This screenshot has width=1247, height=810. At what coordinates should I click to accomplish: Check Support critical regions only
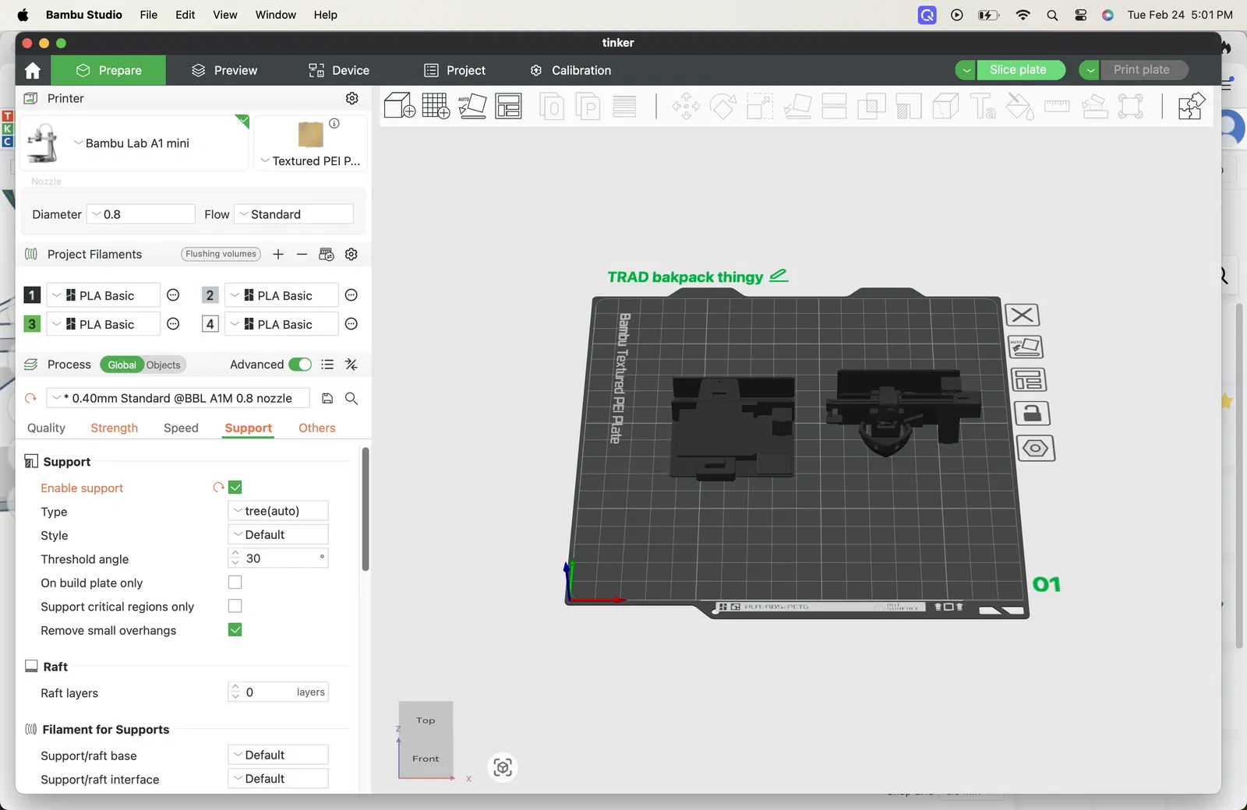tap(235, 606)
